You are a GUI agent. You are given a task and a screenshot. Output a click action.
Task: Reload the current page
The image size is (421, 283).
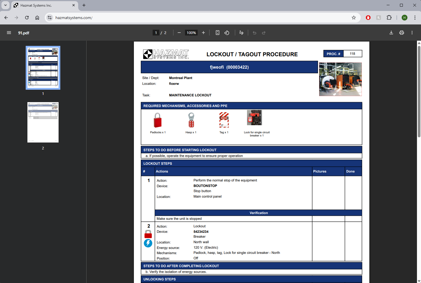pyautogui.click(x=27, y=18)
